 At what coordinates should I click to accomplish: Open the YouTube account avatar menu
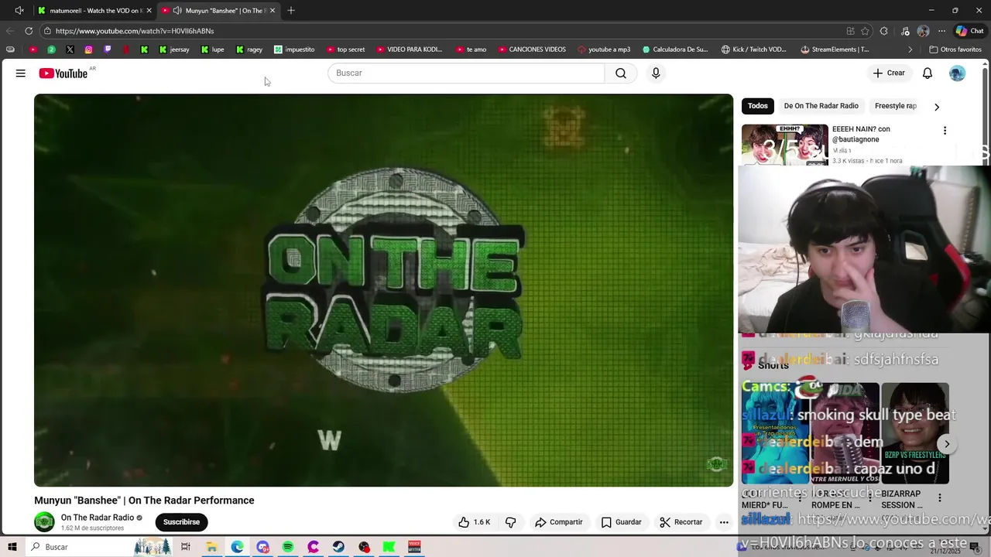click(x=958, y=73)
